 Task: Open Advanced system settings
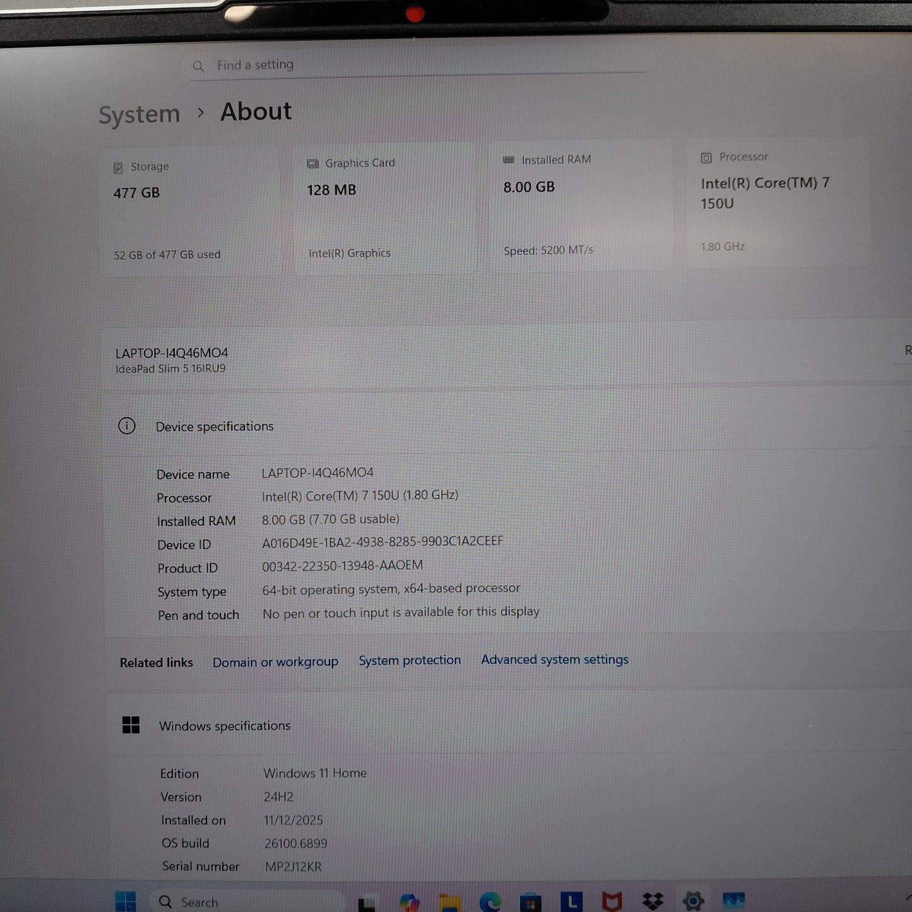point(554,660)
